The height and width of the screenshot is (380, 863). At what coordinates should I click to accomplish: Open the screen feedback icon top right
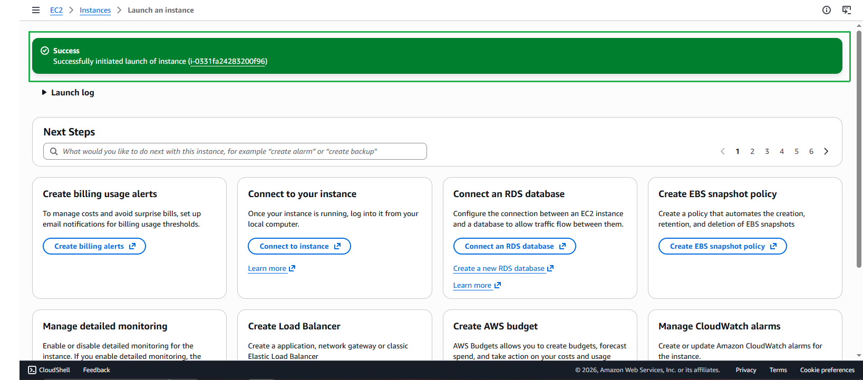847,10
